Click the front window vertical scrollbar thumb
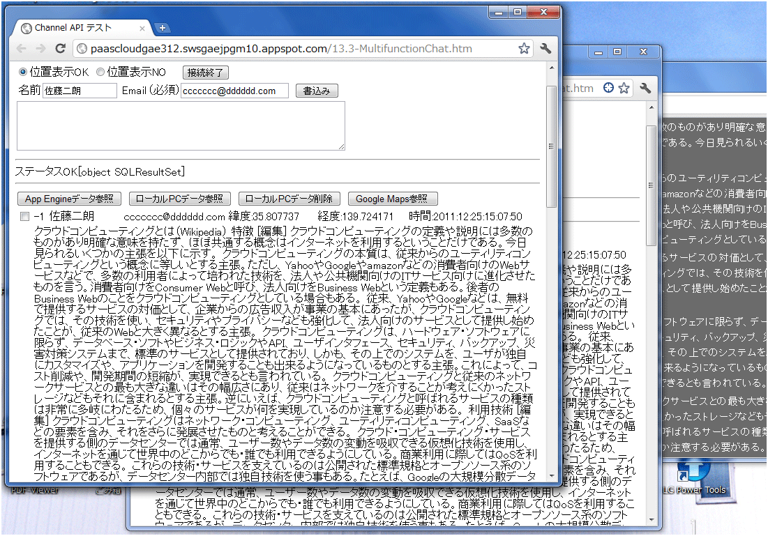 point(552,146)
